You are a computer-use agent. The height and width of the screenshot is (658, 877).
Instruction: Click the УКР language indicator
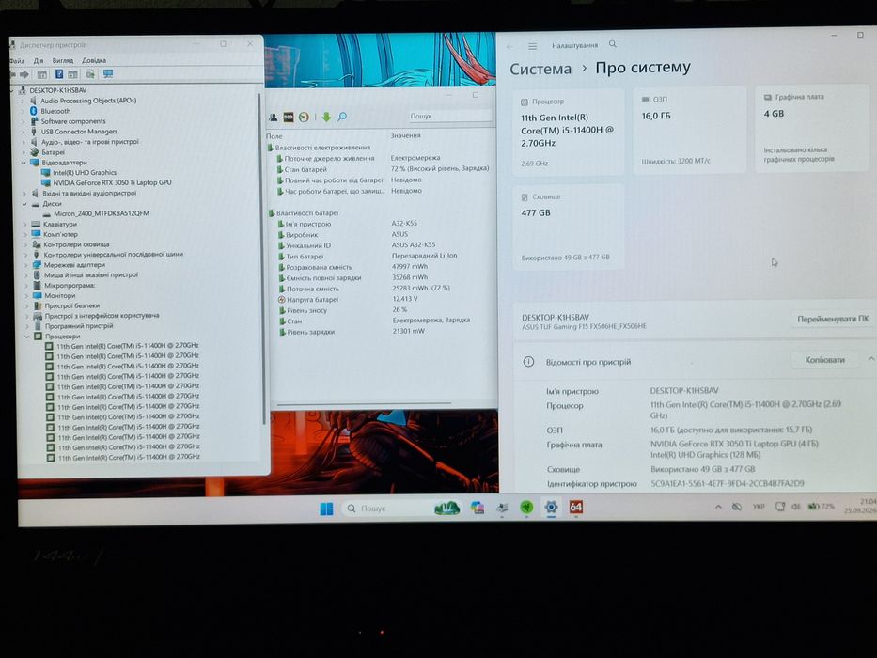pyautogui.click(x=759, y=507)
